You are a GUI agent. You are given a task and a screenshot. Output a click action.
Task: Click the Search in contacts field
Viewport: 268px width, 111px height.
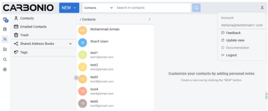coord(152,8)
